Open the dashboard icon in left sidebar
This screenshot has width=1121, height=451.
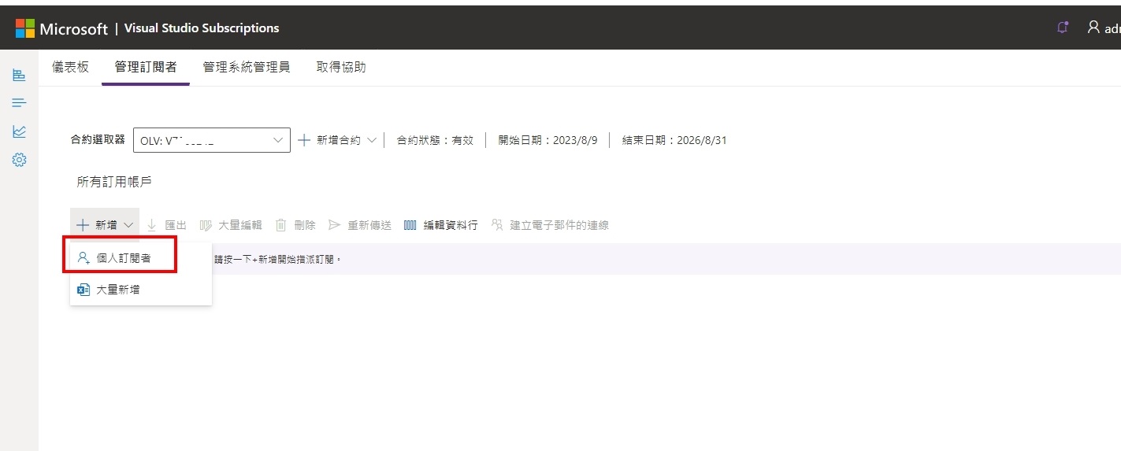click(x=19, y=76)
